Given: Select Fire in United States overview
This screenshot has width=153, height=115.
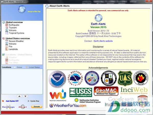Looking at the screenshot, I should pos(10,46).
